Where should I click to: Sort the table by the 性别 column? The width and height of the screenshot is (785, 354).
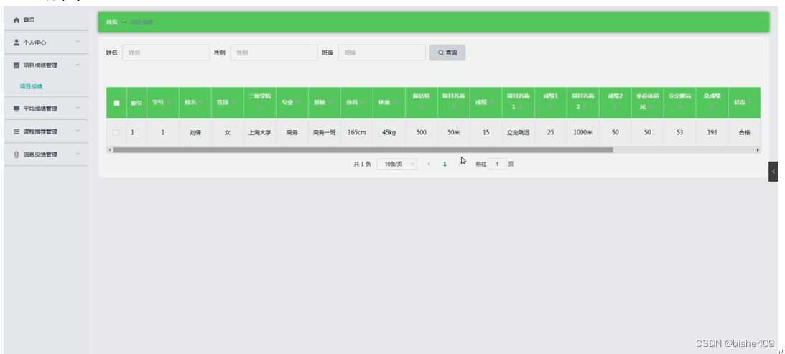(233, 102)
